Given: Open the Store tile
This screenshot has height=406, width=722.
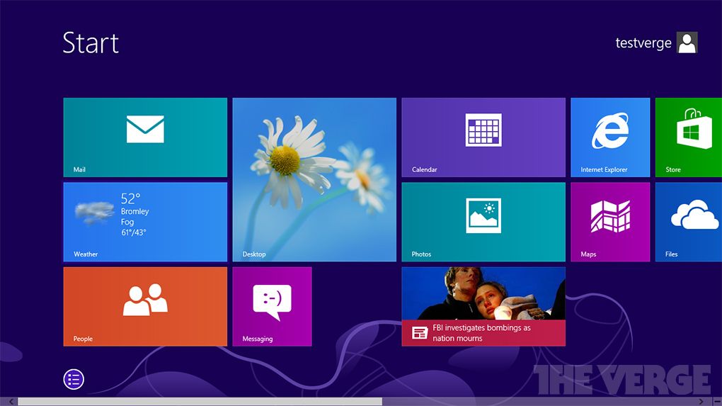Looking at the screenshot, I should coord(688,137).
